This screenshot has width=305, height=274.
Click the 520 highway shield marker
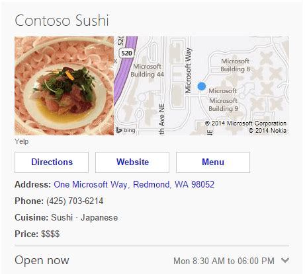click(126, 53)
